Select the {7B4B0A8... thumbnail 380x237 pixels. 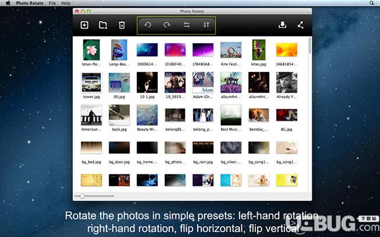tap(203, 50)
